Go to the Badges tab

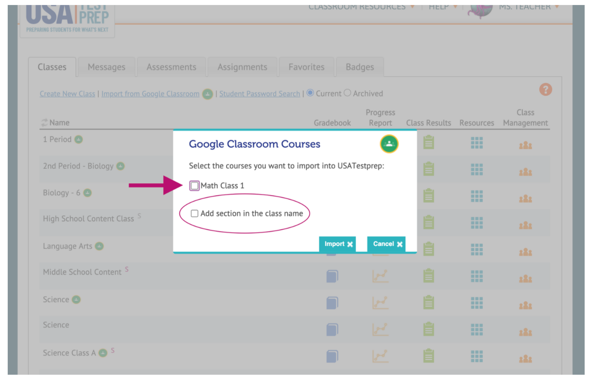tap(360, 67)
